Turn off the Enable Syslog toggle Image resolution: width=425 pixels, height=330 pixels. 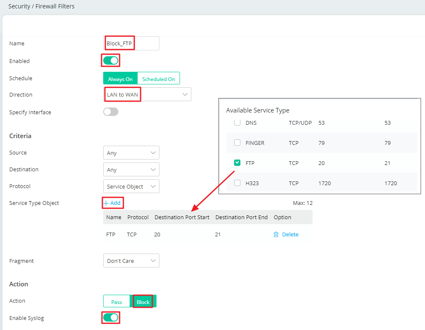111,317
